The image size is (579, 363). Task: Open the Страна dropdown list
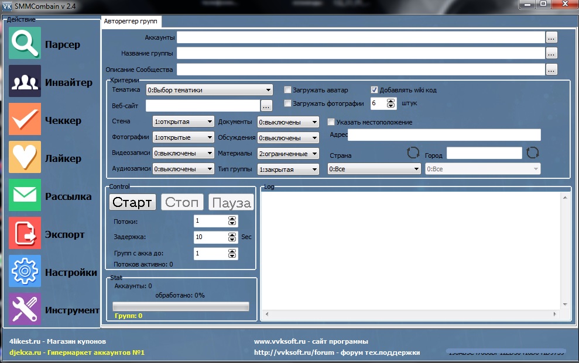(x=374, y=169)
